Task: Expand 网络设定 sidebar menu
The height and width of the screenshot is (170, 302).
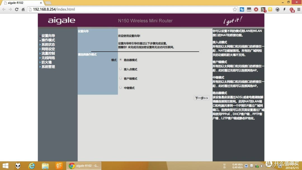Action: click(48, 49)
